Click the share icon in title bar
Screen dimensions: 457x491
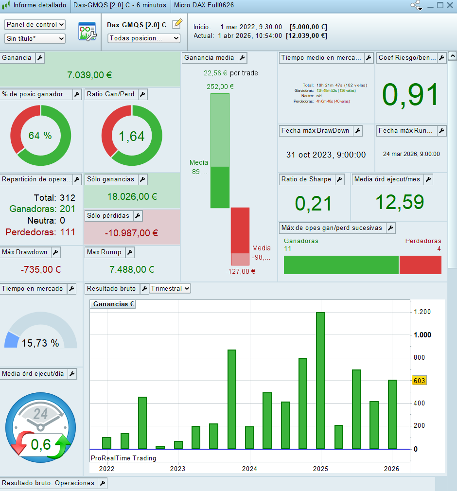pos(416,6)
